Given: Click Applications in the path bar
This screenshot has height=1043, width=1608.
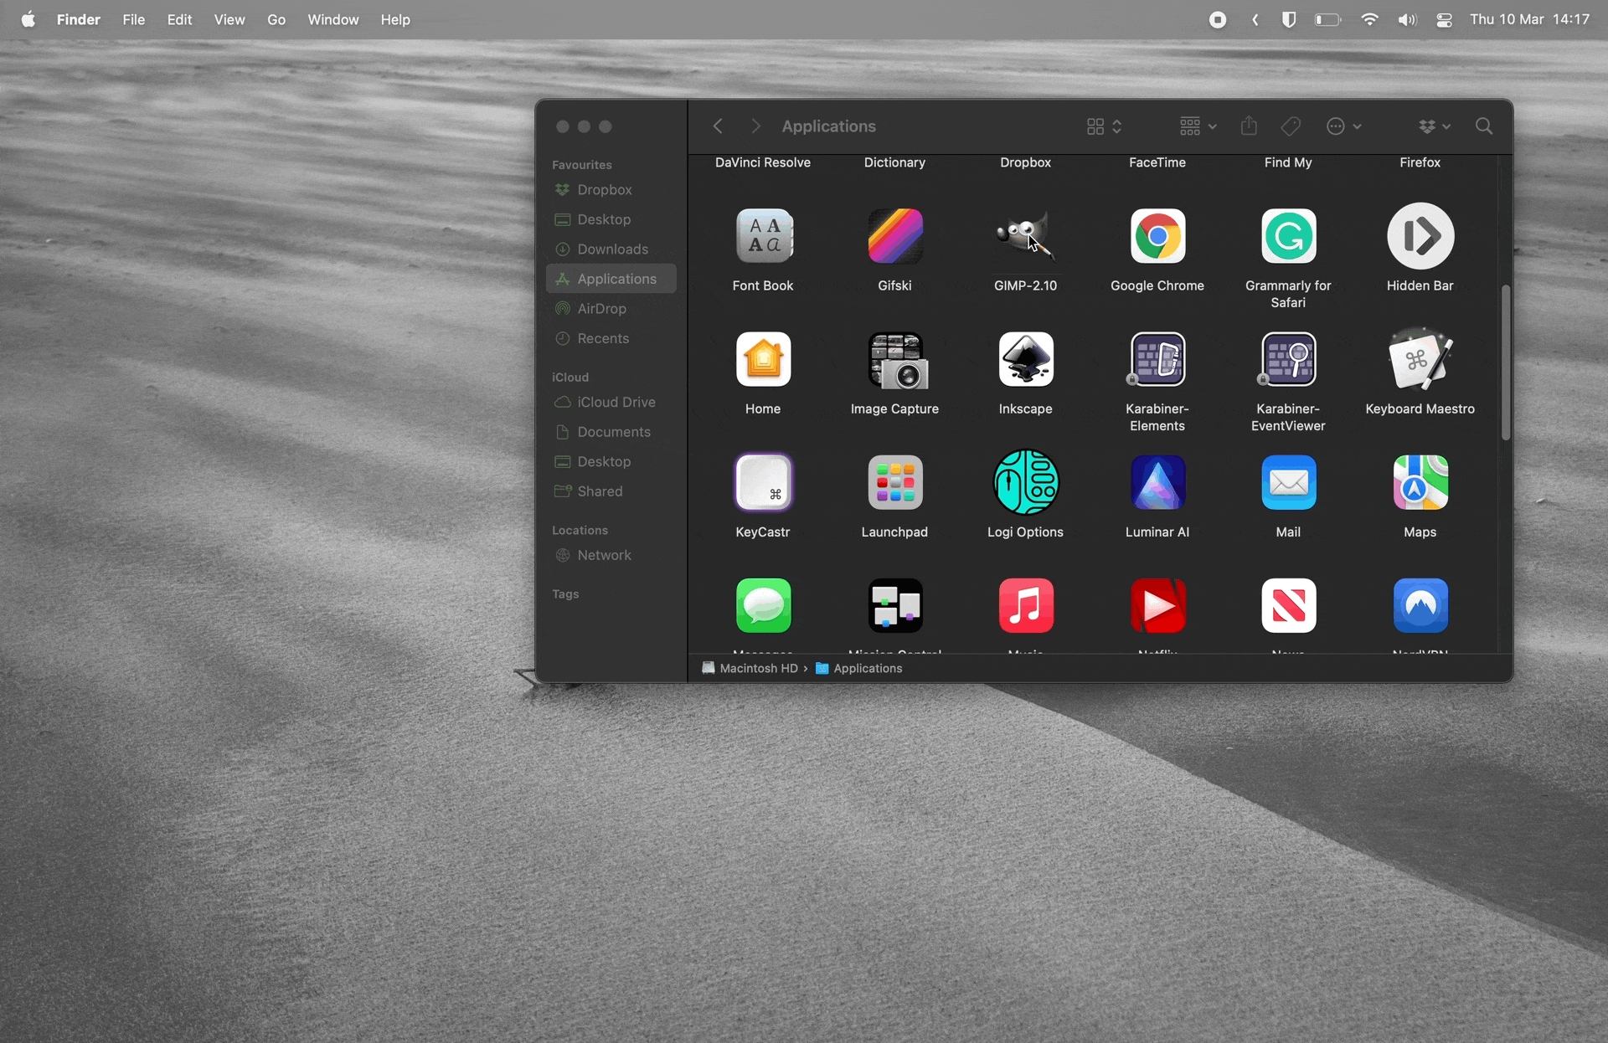Looking at the screenshot, I should (x=859, y=668).
